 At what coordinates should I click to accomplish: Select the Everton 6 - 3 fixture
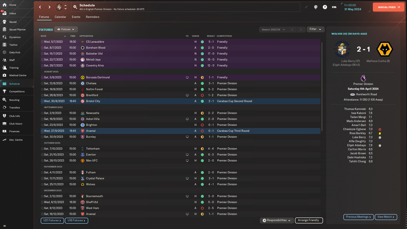[x=180, y=155]
